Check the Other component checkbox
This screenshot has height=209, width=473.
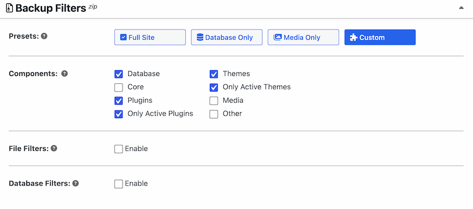pyautogui.click(x=214, y=114)
